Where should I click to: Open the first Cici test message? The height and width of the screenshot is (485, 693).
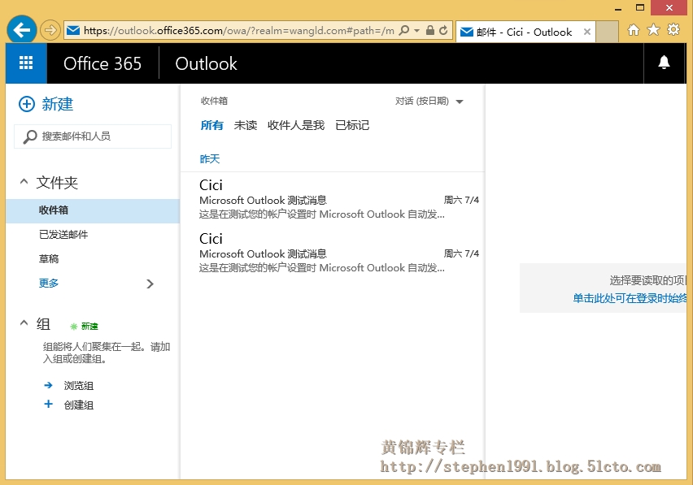(333, 199)
